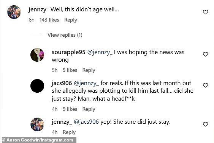
Task: Click the @jacs906 mention in last reply
Action: tap(86, 122)
